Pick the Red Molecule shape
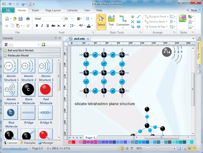 point(45,90)
